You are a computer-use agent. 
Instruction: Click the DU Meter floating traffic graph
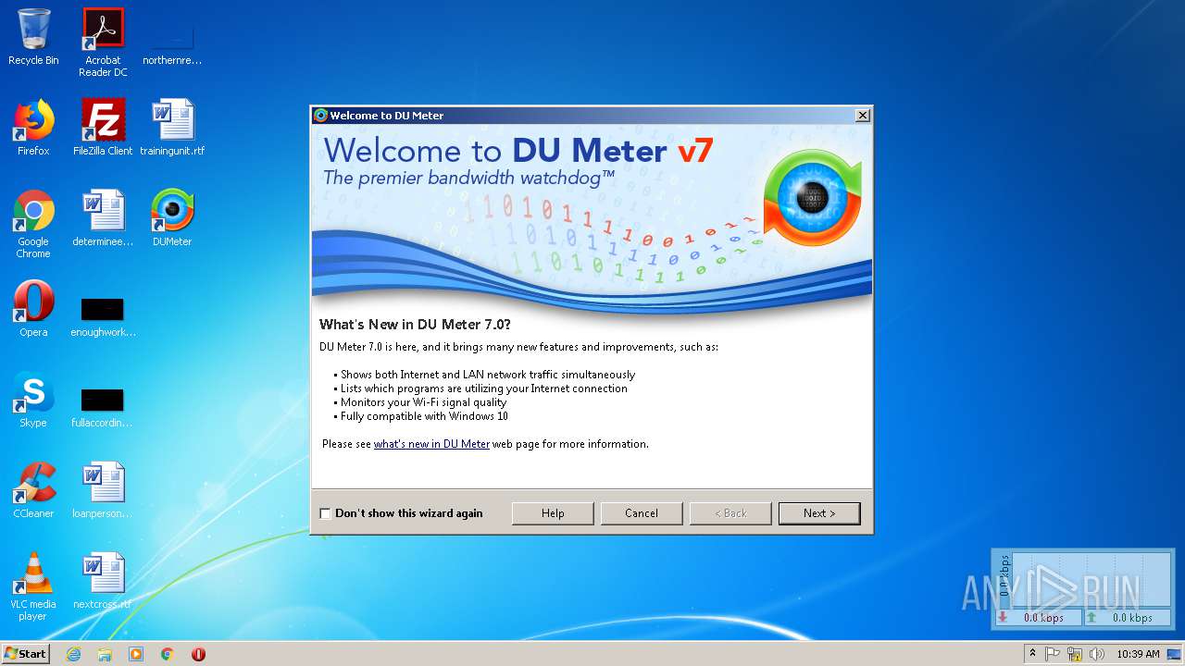(x=1091, y=580)
